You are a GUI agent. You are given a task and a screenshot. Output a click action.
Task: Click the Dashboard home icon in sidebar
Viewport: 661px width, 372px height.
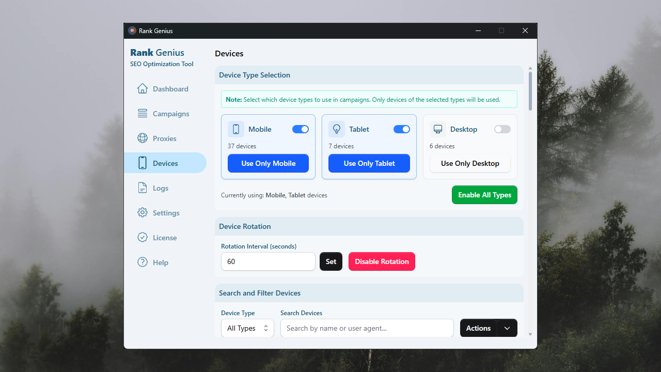pyautogui.click(x=143, y=89)
